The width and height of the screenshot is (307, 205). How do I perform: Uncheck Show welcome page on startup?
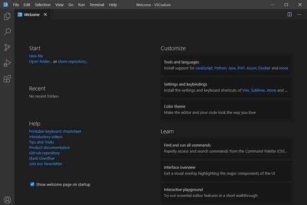click(x=32, y=184)
